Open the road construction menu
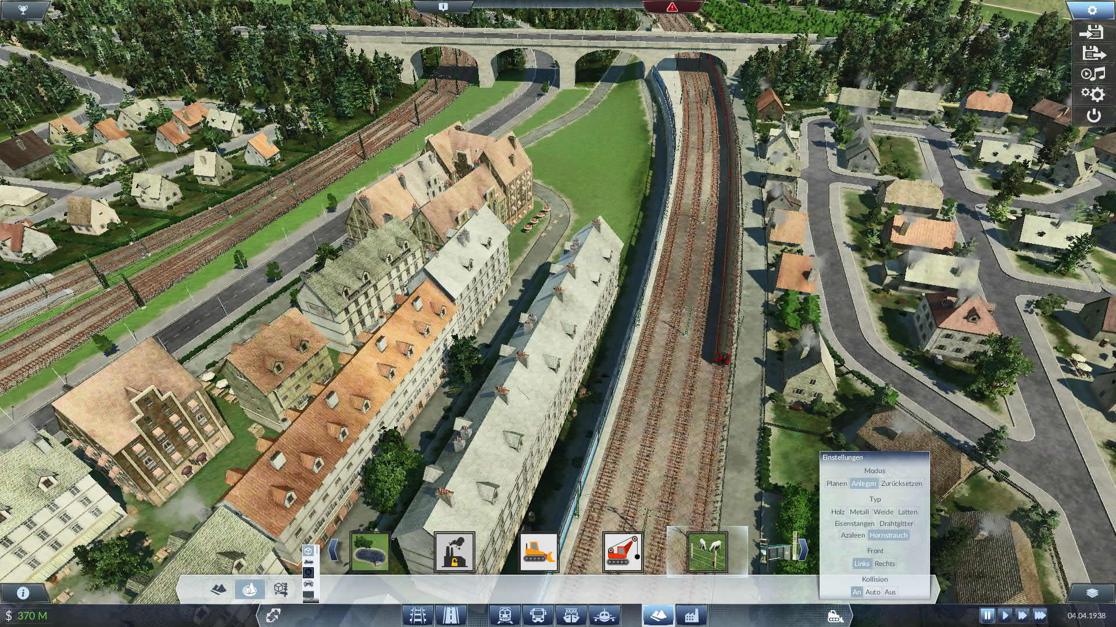Screen dimensions: 1116x627 click(450, 615)
